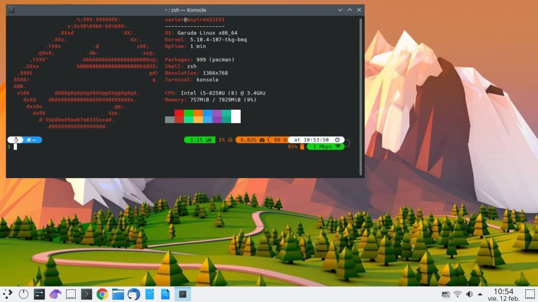Launch the dark terminal launcher in taskbar

point(87,294)
